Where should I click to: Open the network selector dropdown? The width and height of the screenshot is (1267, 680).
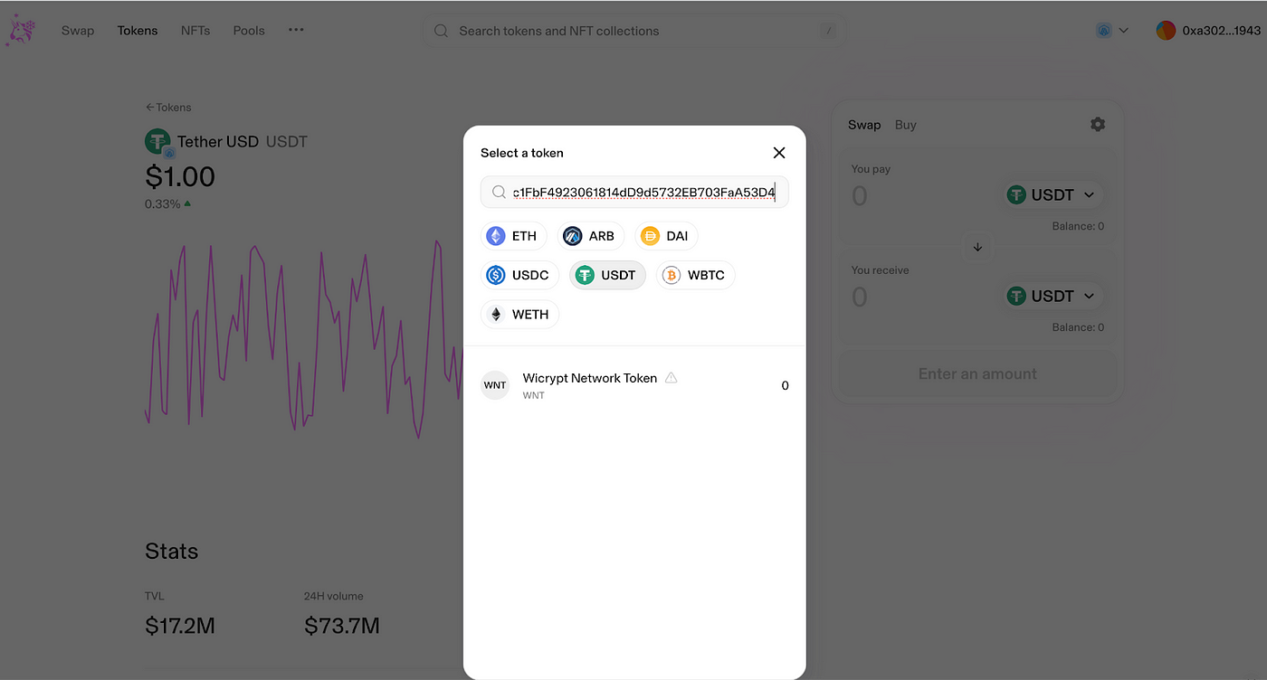(1112, 30)
